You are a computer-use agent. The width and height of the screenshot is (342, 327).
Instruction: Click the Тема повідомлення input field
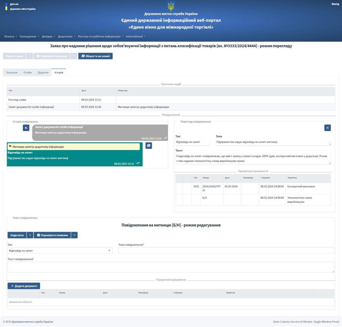(x=226, y=250)
